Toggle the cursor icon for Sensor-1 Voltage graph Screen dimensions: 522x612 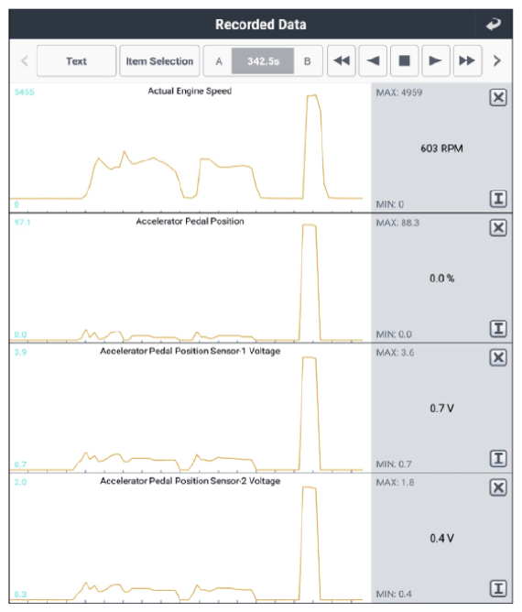pos(498,458)
